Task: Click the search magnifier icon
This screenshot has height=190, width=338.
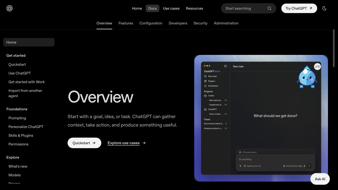Action: [x=269, y=8]
